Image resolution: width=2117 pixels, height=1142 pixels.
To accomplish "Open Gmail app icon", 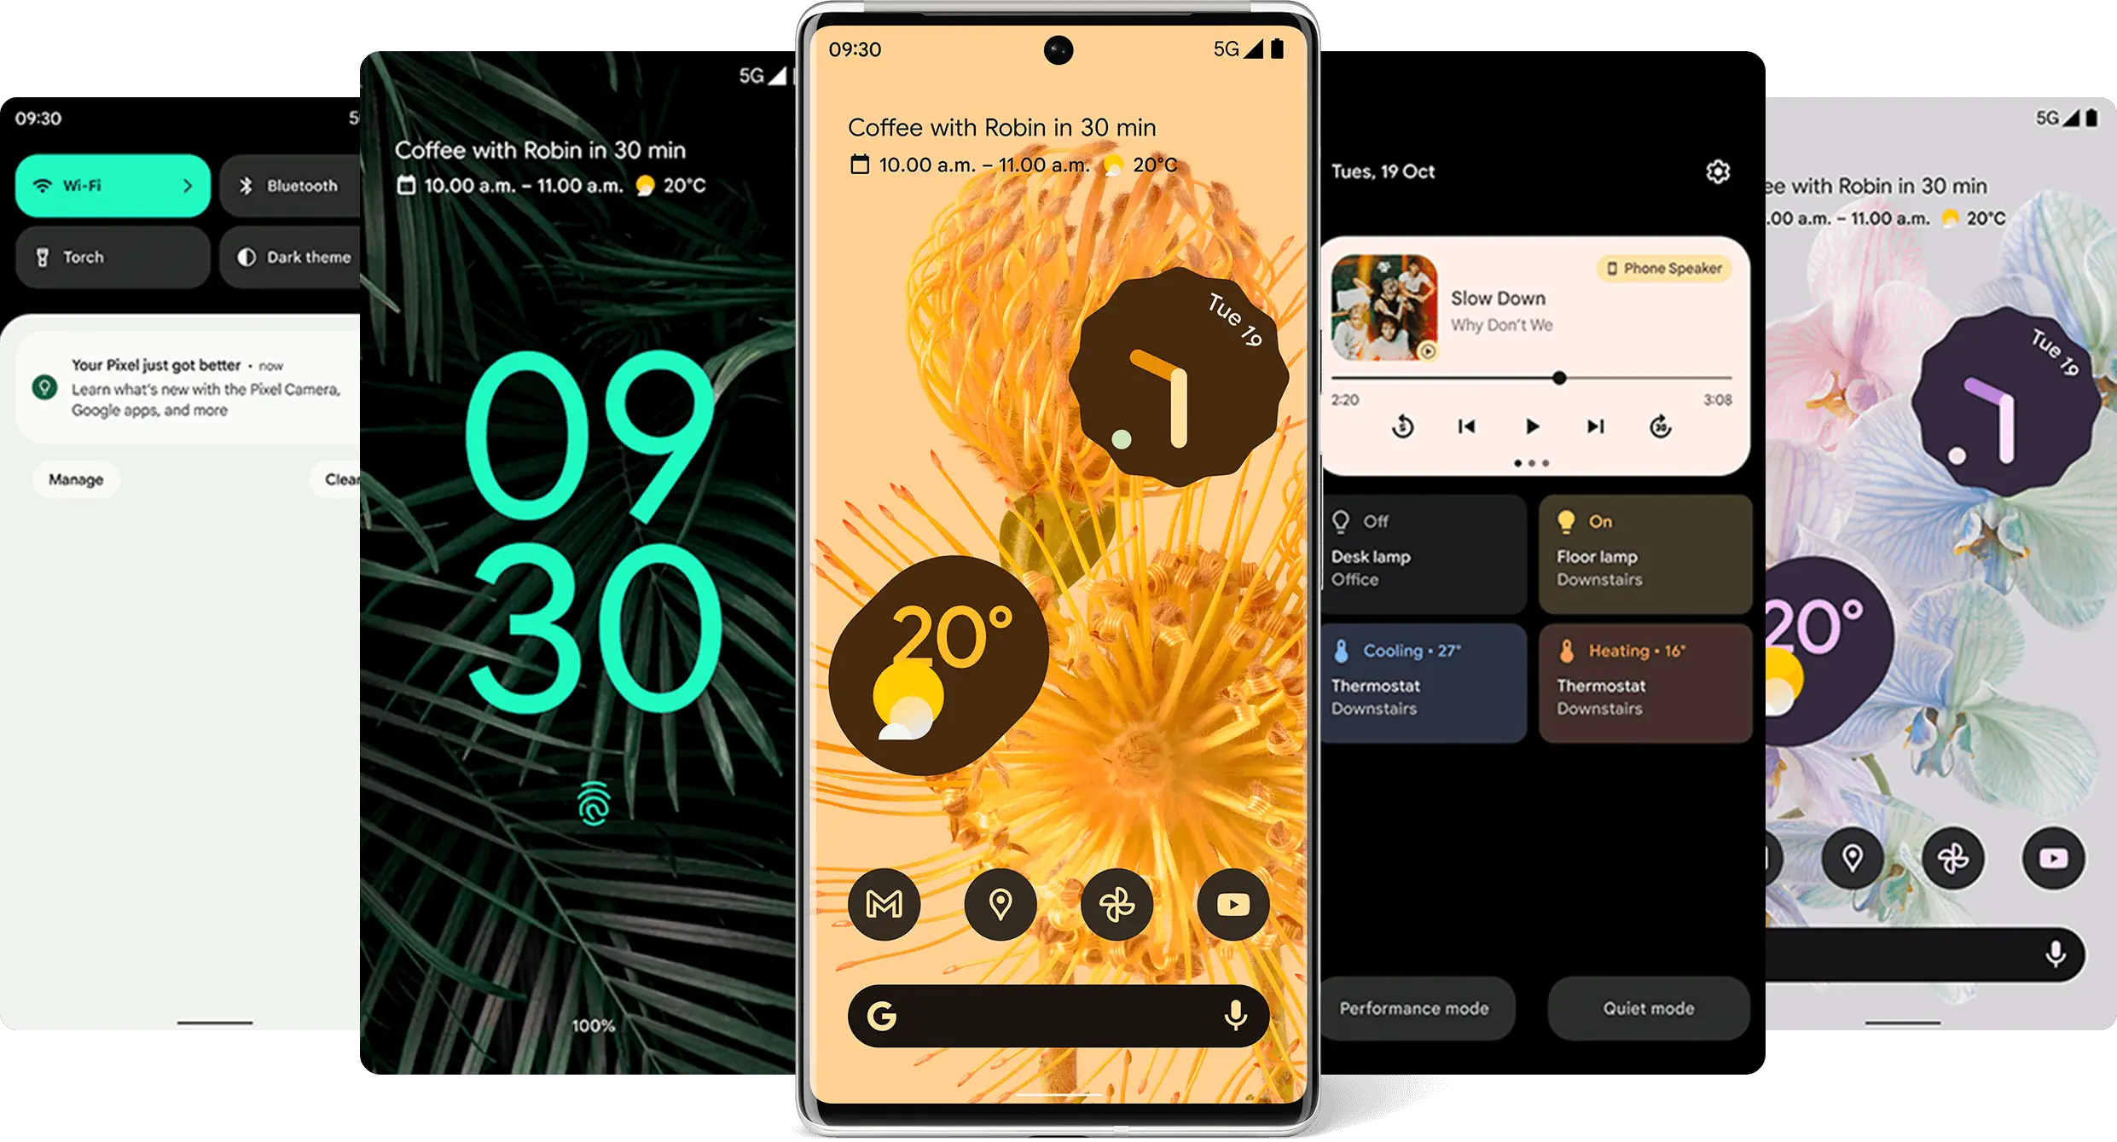I will (x=887, y=906).
